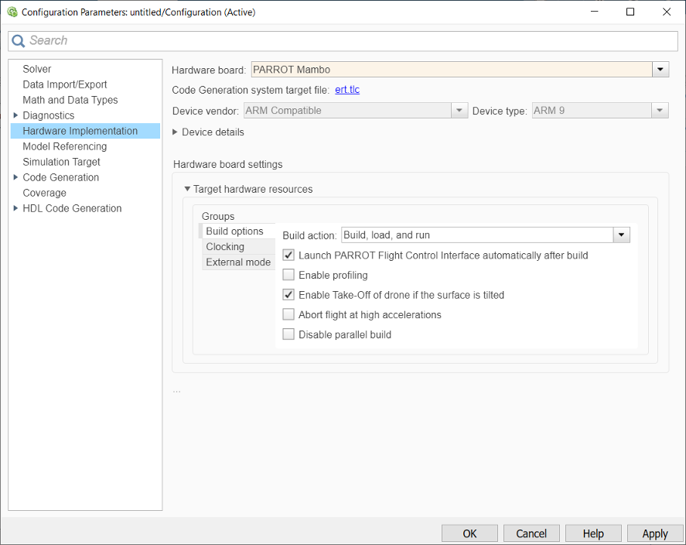Screen dimensions: 686x545
Task: Select Model Referencing in sidebar
Action: (x=65, y=146)
